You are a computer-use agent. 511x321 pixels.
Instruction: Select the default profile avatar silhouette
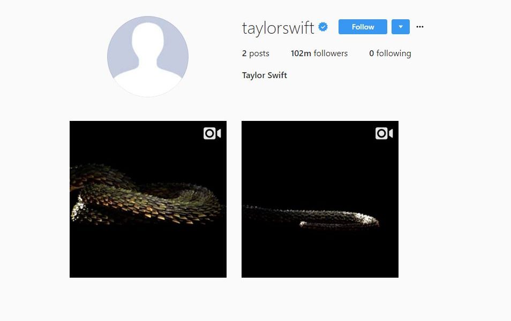click(148, 57)
